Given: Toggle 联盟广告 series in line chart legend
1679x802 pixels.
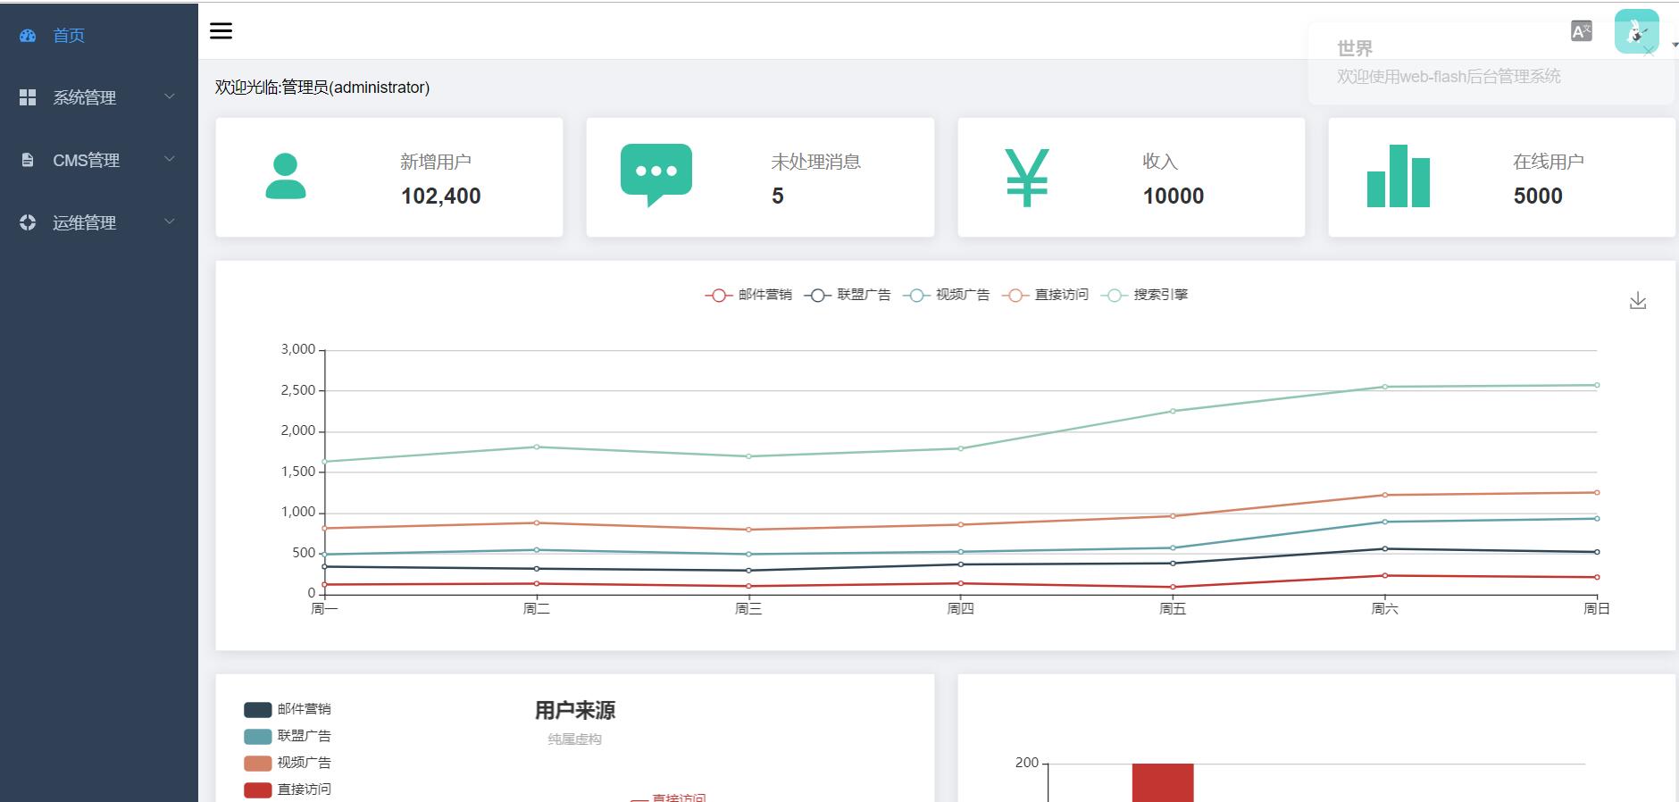Looking at the screenshot, I should click(848, 295).
